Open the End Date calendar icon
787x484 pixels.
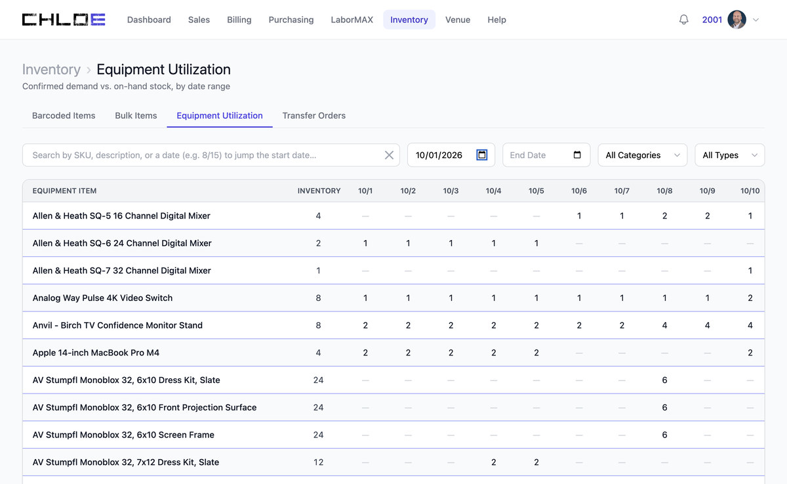tap(577, 155)
